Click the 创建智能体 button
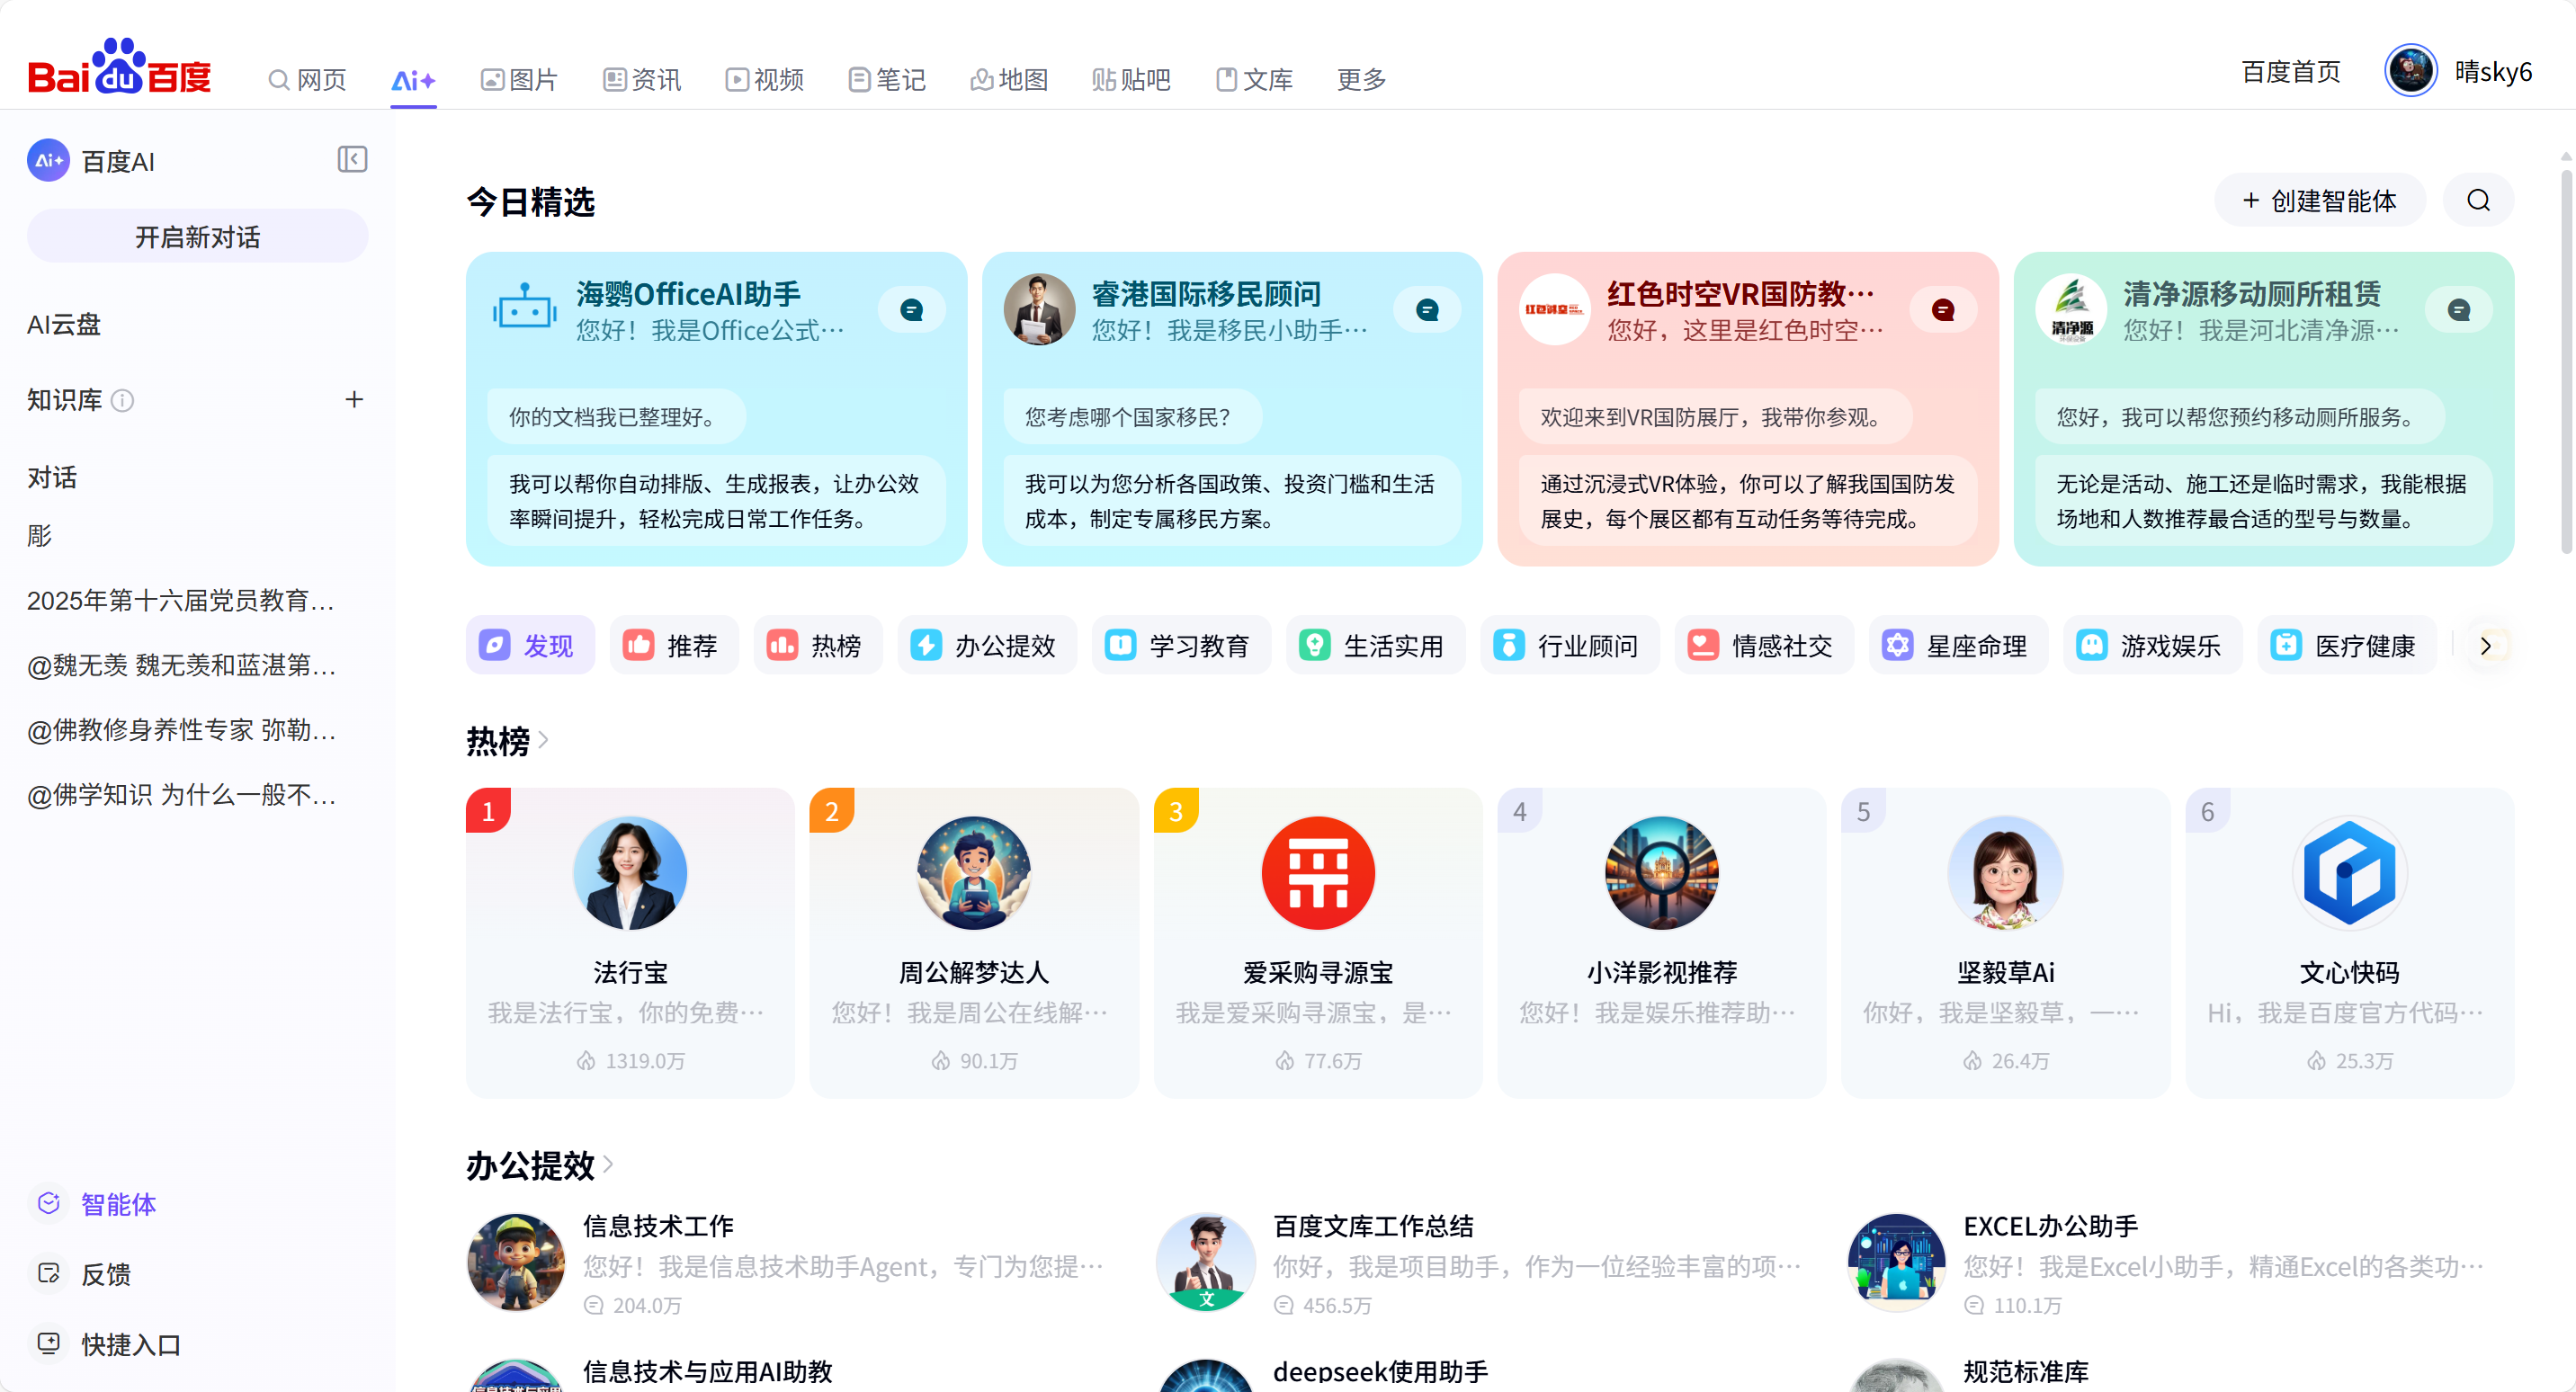The width and height of the screenshot is (2576, 1392). click(2319, 201)
